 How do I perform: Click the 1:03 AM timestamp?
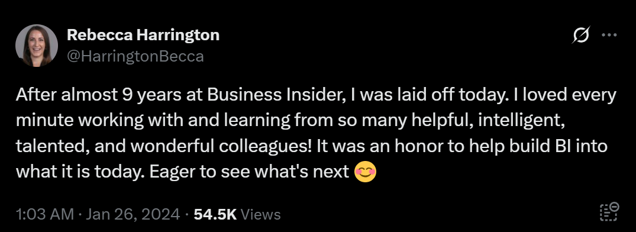(45, 214)
